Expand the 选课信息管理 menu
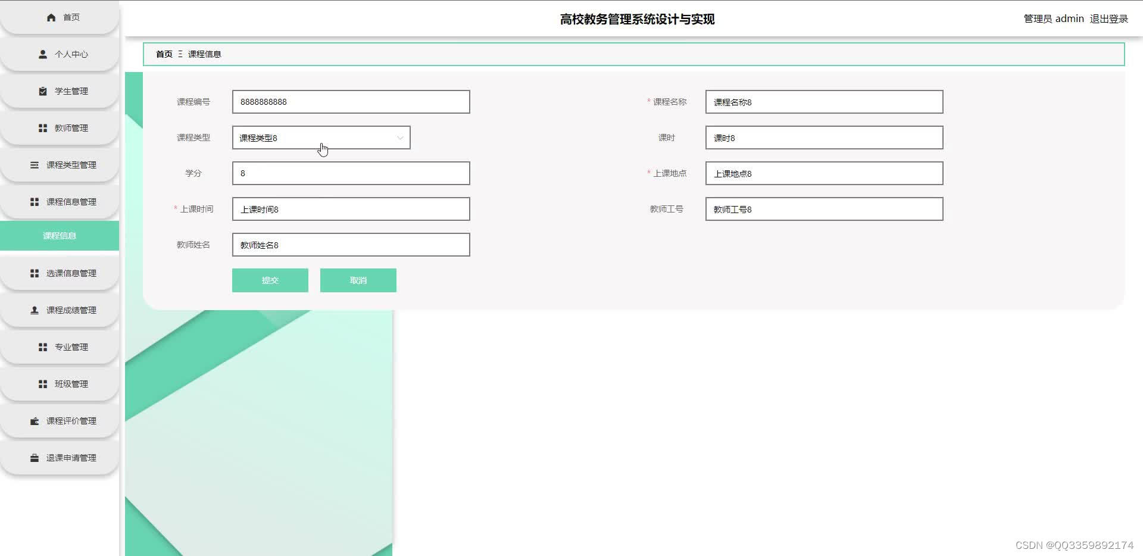Screen dimensions: 1143x556 point(60,273)
